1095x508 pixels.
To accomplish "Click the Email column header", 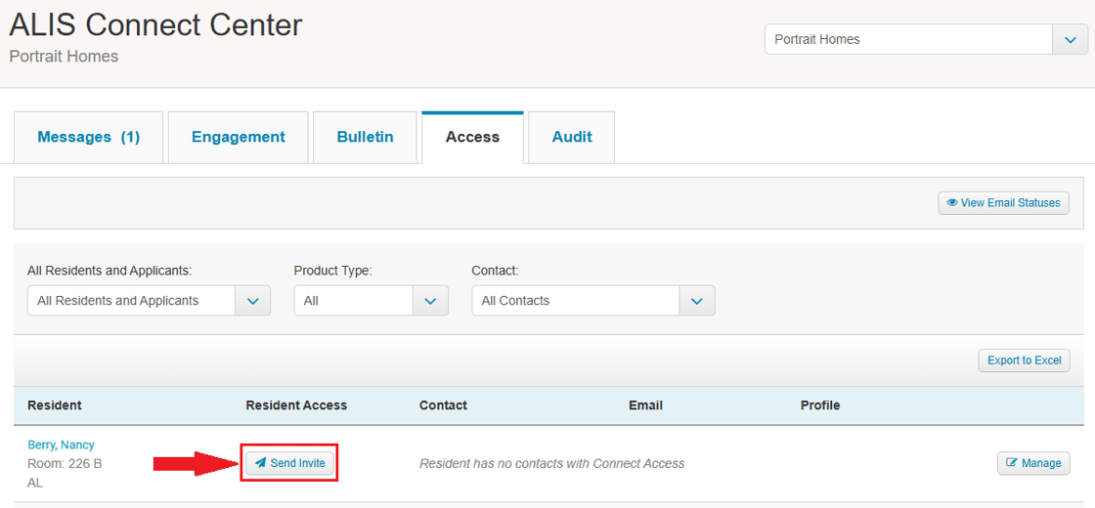I will pos(646,405).
